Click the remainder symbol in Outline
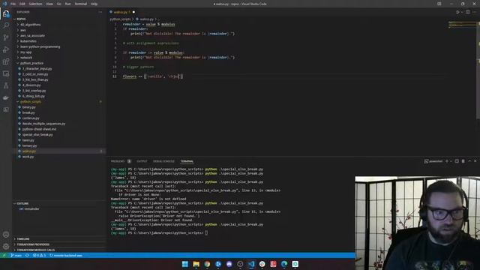This screenshot has width=480, height=270. (31, 208)
